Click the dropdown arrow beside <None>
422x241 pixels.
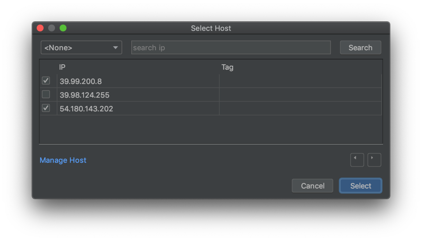click(115, 47)
